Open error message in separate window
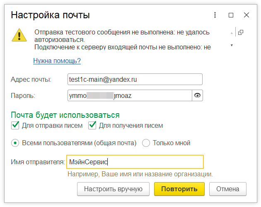This screenshot has width=261, height=207. pyautogui.click(x=241, y=32)
